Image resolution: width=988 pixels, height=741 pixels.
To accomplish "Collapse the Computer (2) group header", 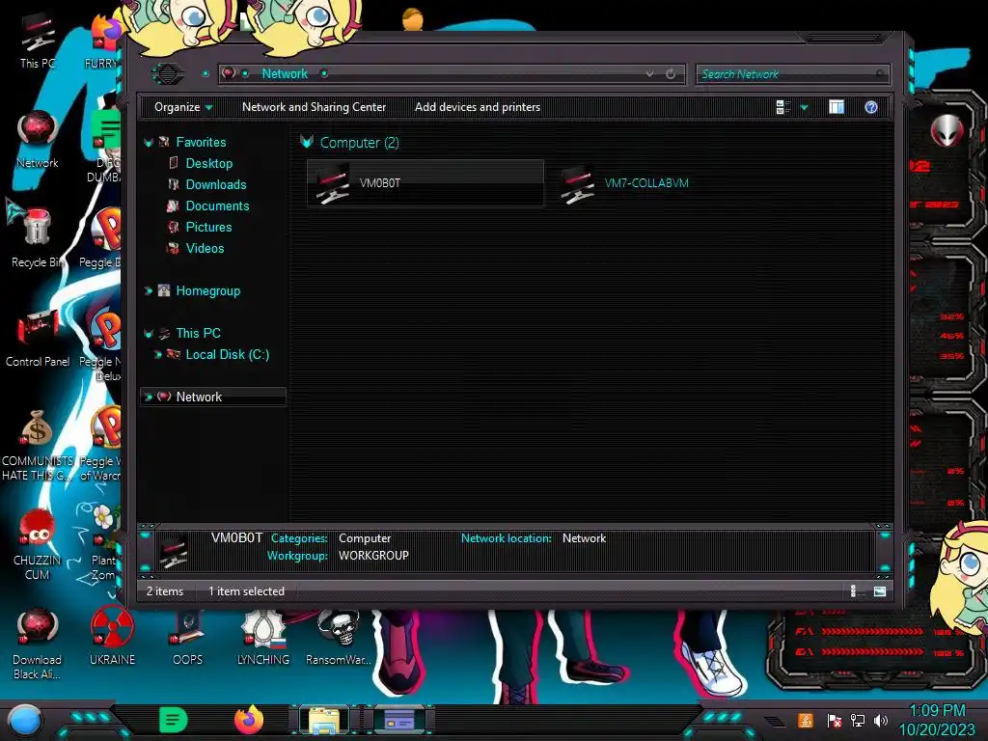I will point(307,142).
